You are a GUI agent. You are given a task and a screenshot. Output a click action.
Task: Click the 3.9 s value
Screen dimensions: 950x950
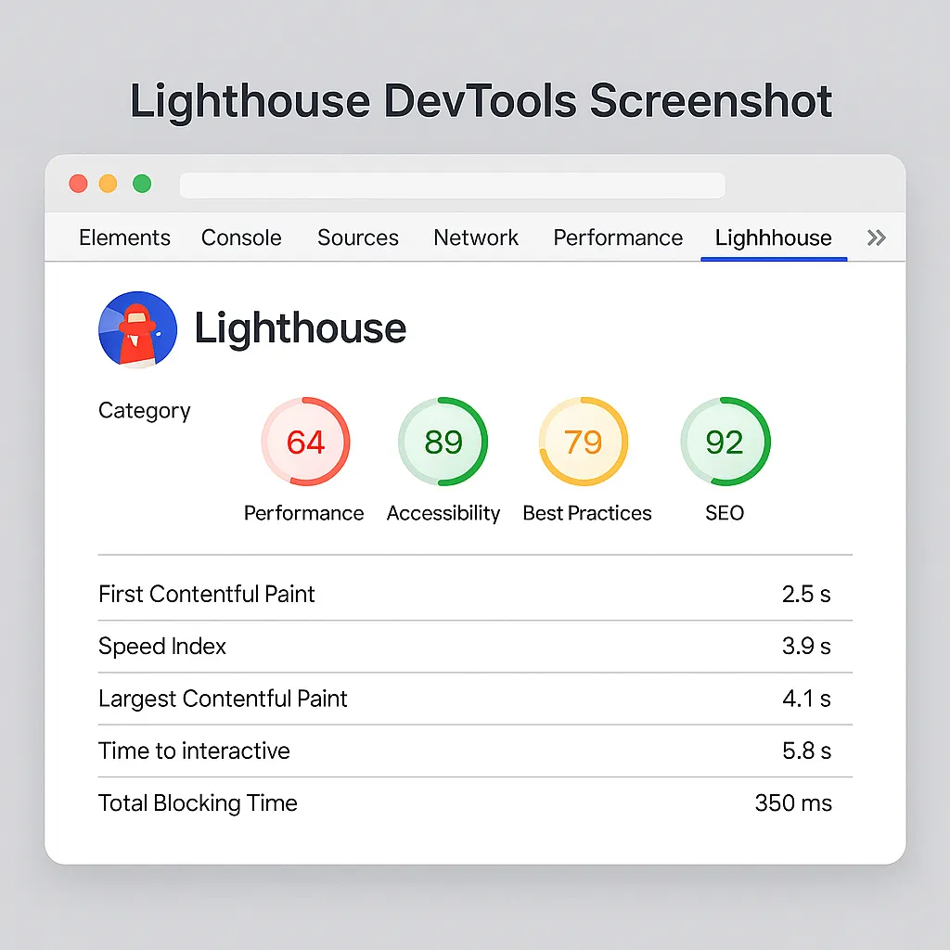(806, 646)
